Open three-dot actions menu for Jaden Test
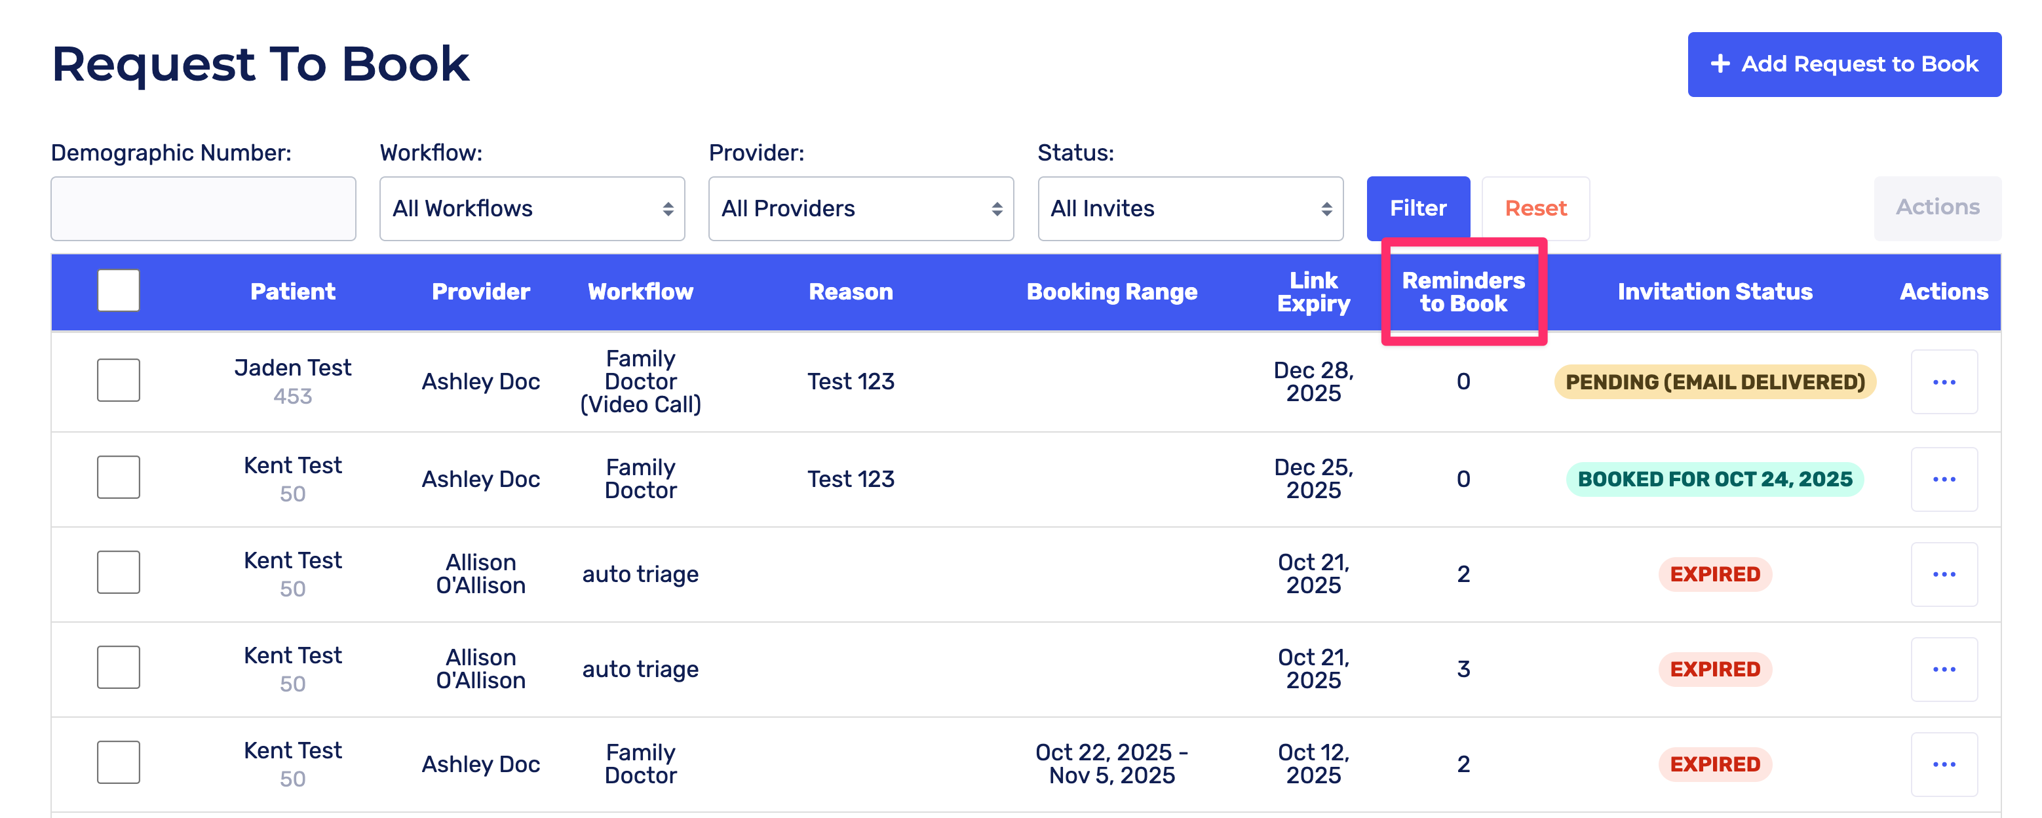Image resolution: width=2042 pixels, height=818 pixels. 1943,382
